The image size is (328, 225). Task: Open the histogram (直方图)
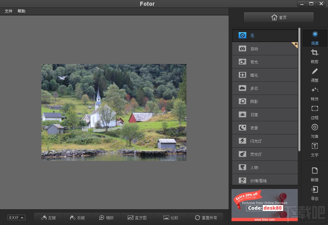point(137,218)
